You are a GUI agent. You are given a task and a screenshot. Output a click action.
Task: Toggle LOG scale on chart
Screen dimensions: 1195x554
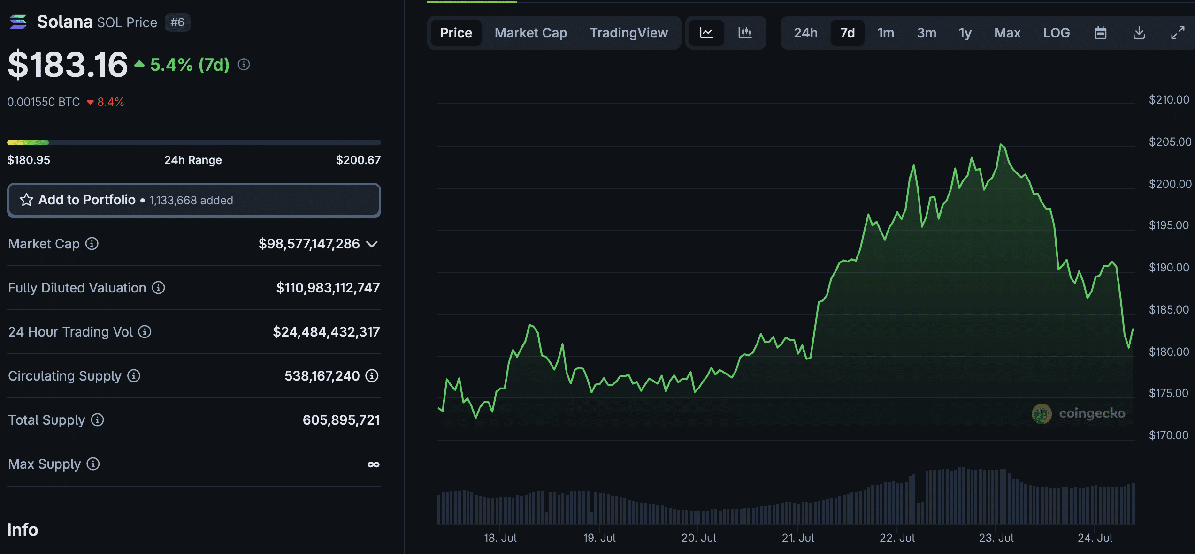pos(1057,33)
